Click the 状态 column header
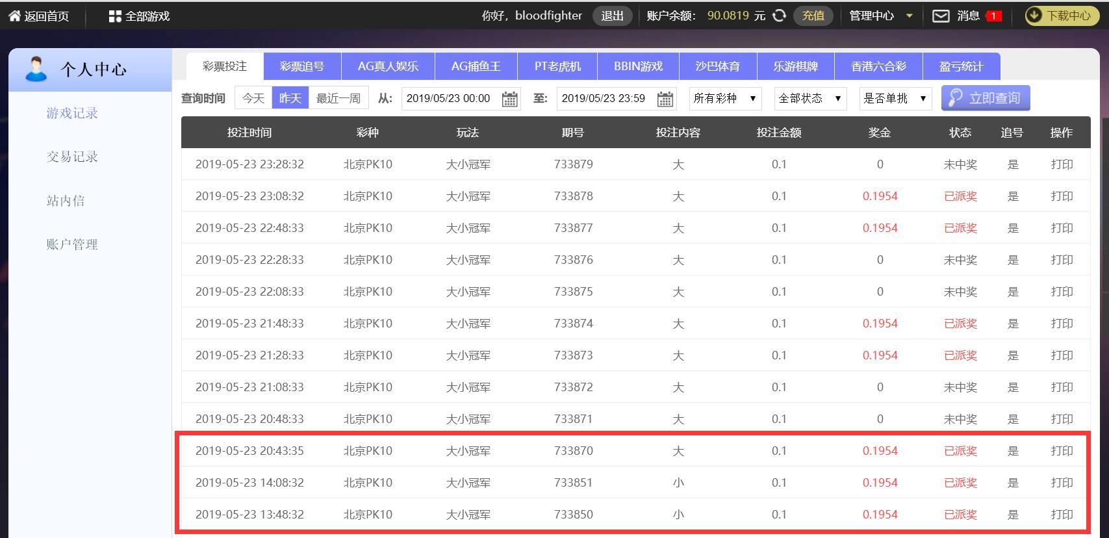The height and width of the screenshot is (538, 1109). [960, 133]
